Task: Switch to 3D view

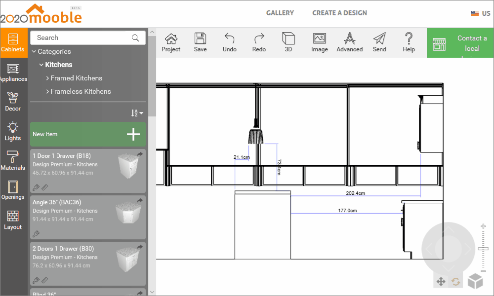Action: click(288, 42)
